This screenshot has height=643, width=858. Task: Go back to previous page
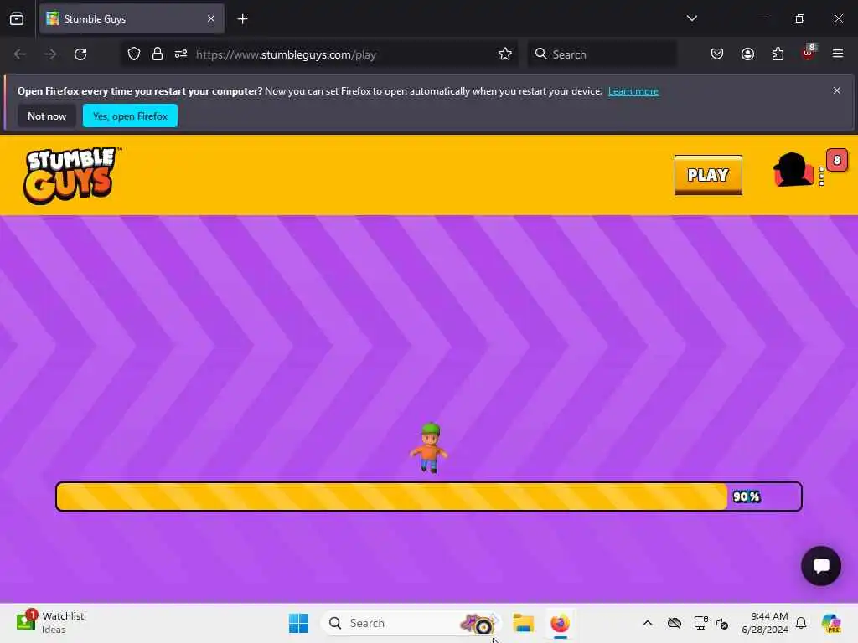[20, 54]
